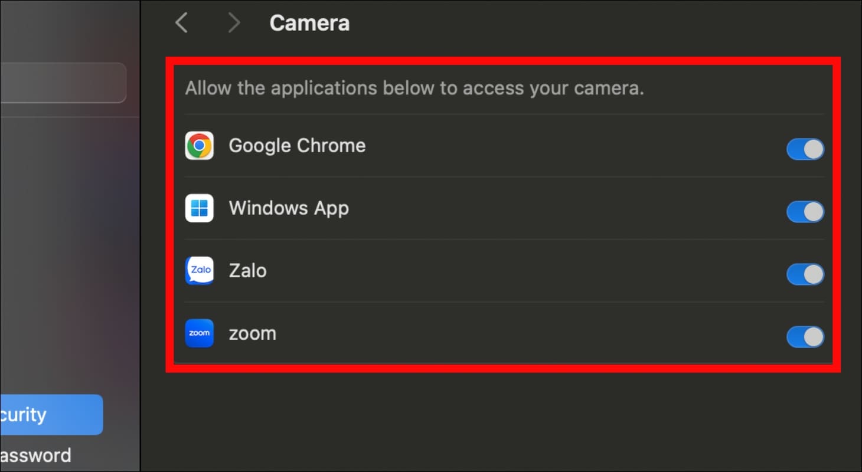Click the empty area below the zoom row
Viewport: 862px width, 472px height.
point(502,419)
